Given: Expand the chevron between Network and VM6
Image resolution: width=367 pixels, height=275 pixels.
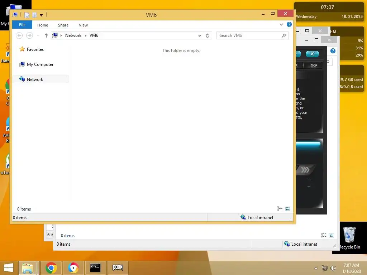Looking at the screenshot, I should (85, 35).
